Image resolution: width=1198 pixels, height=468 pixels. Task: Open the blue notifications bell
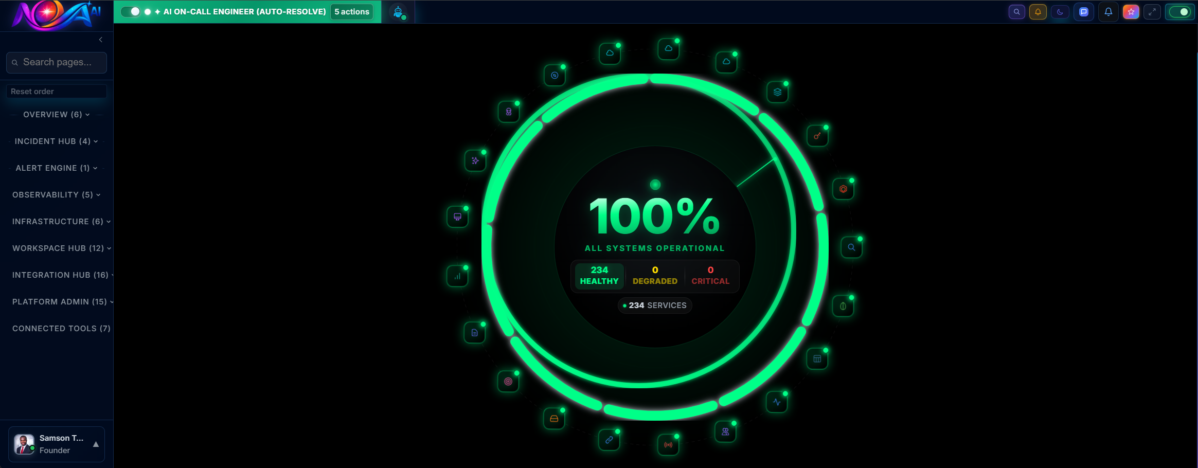[x=1108, y=11]
